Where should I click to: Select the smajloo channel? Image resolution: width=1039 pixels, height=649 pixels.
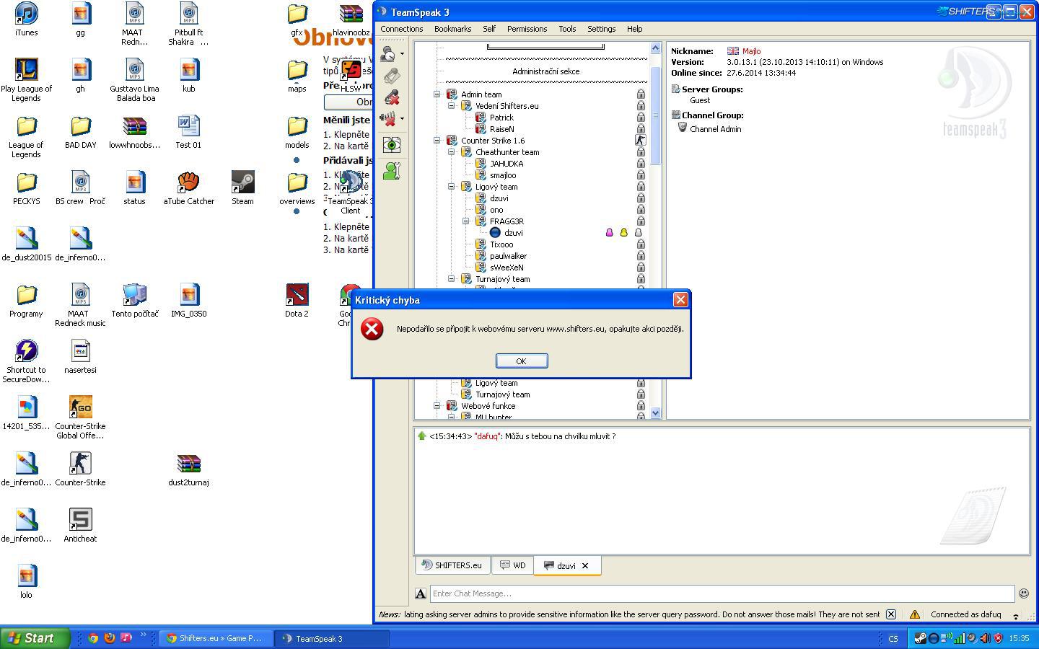pyautogui.click(x=503, y=175)
